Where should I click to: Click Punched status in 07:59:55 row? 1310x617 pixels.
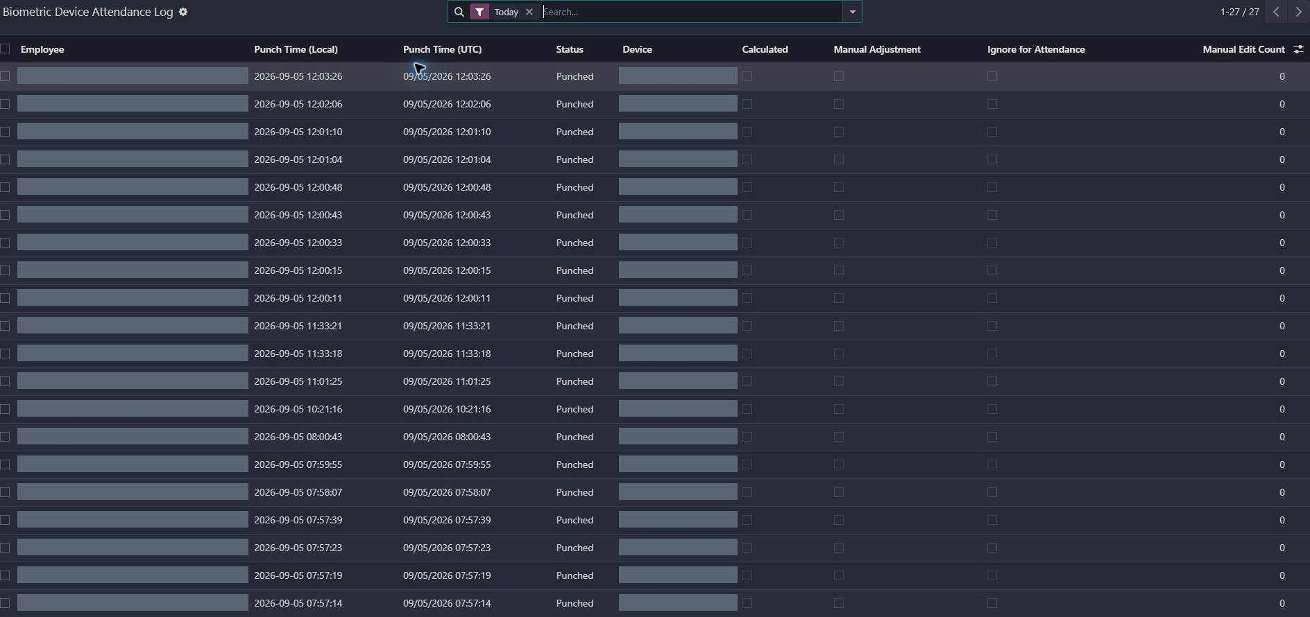(575, 464)
